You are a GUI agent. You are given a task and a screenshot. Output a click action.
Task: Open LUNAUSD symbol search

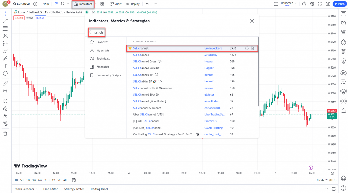(21, 4)
